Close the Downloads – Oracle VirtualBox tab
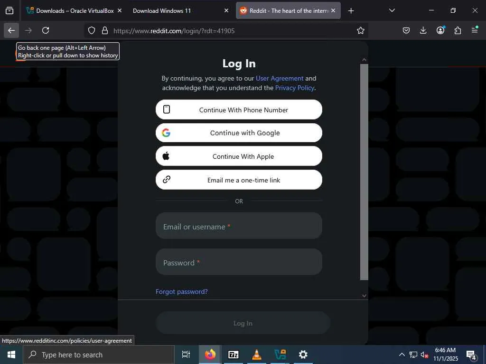Viewport: 486px width, 364px height. [120, 10]
